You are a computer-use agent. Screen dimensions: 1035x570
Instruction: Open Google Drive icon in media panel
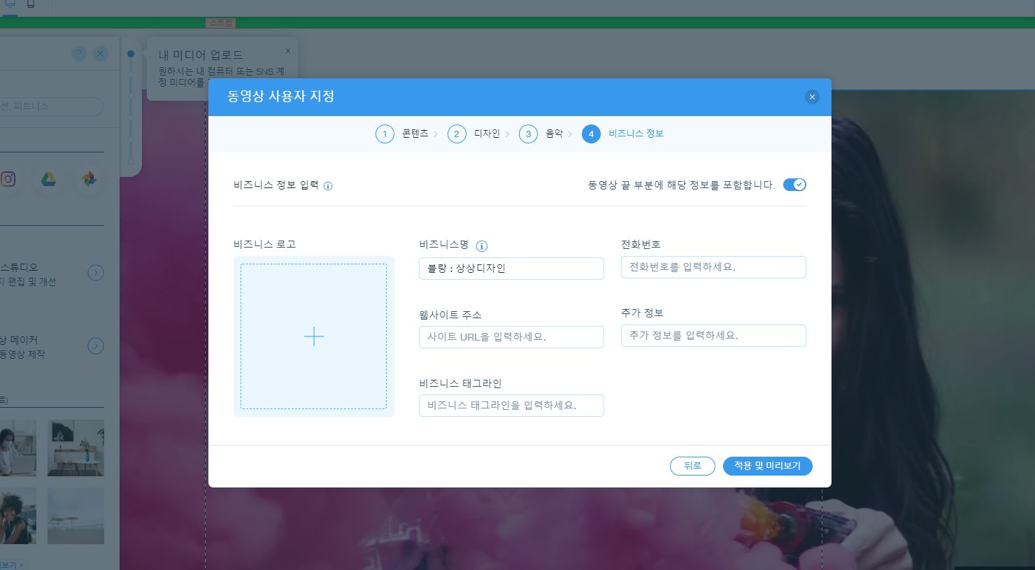pos(48,179)
